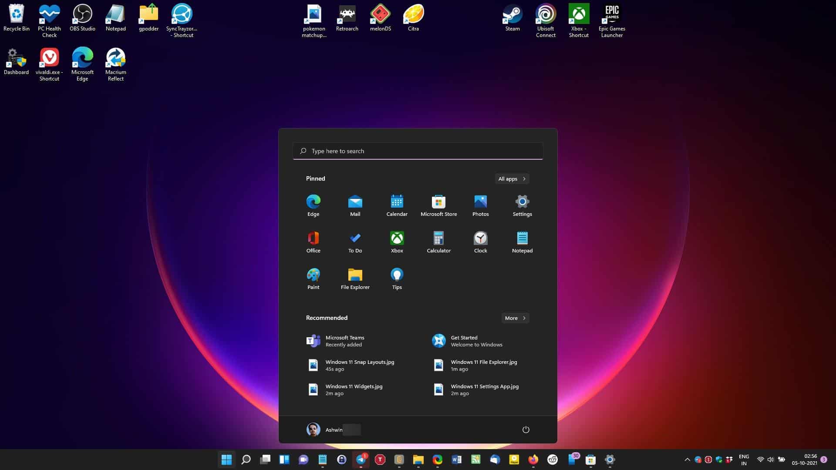Open File Explorer from the pinned apps
The width and height of the screenshot is (836, 470).
coord(355,279)
